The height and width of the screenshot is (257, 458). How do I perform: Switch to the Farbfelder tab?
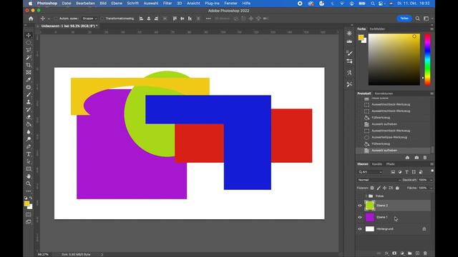(377, 29)
